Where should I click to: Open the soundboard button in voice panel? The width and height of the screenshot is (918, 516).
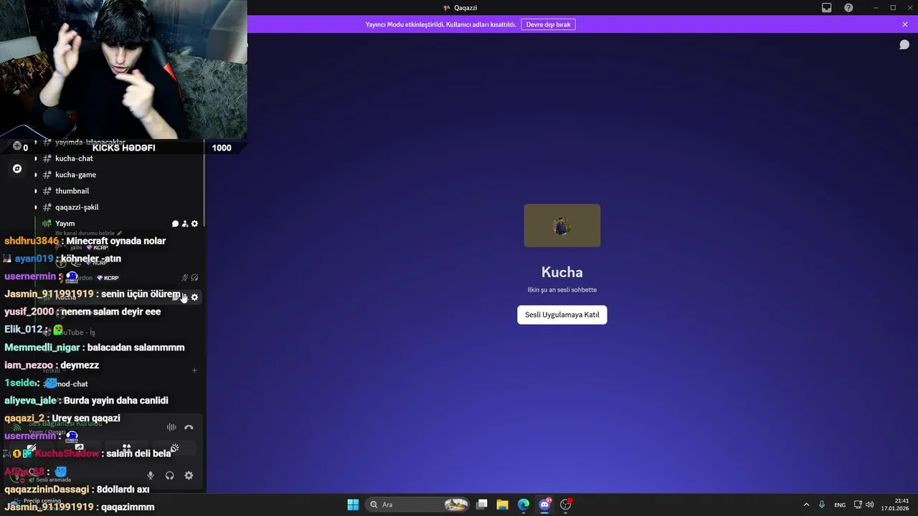coord(174,449)
